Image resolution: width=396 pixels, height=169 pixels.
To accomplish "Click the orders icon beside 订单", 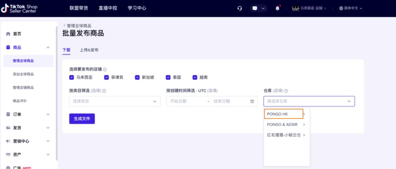I will (x=8, y=114).
